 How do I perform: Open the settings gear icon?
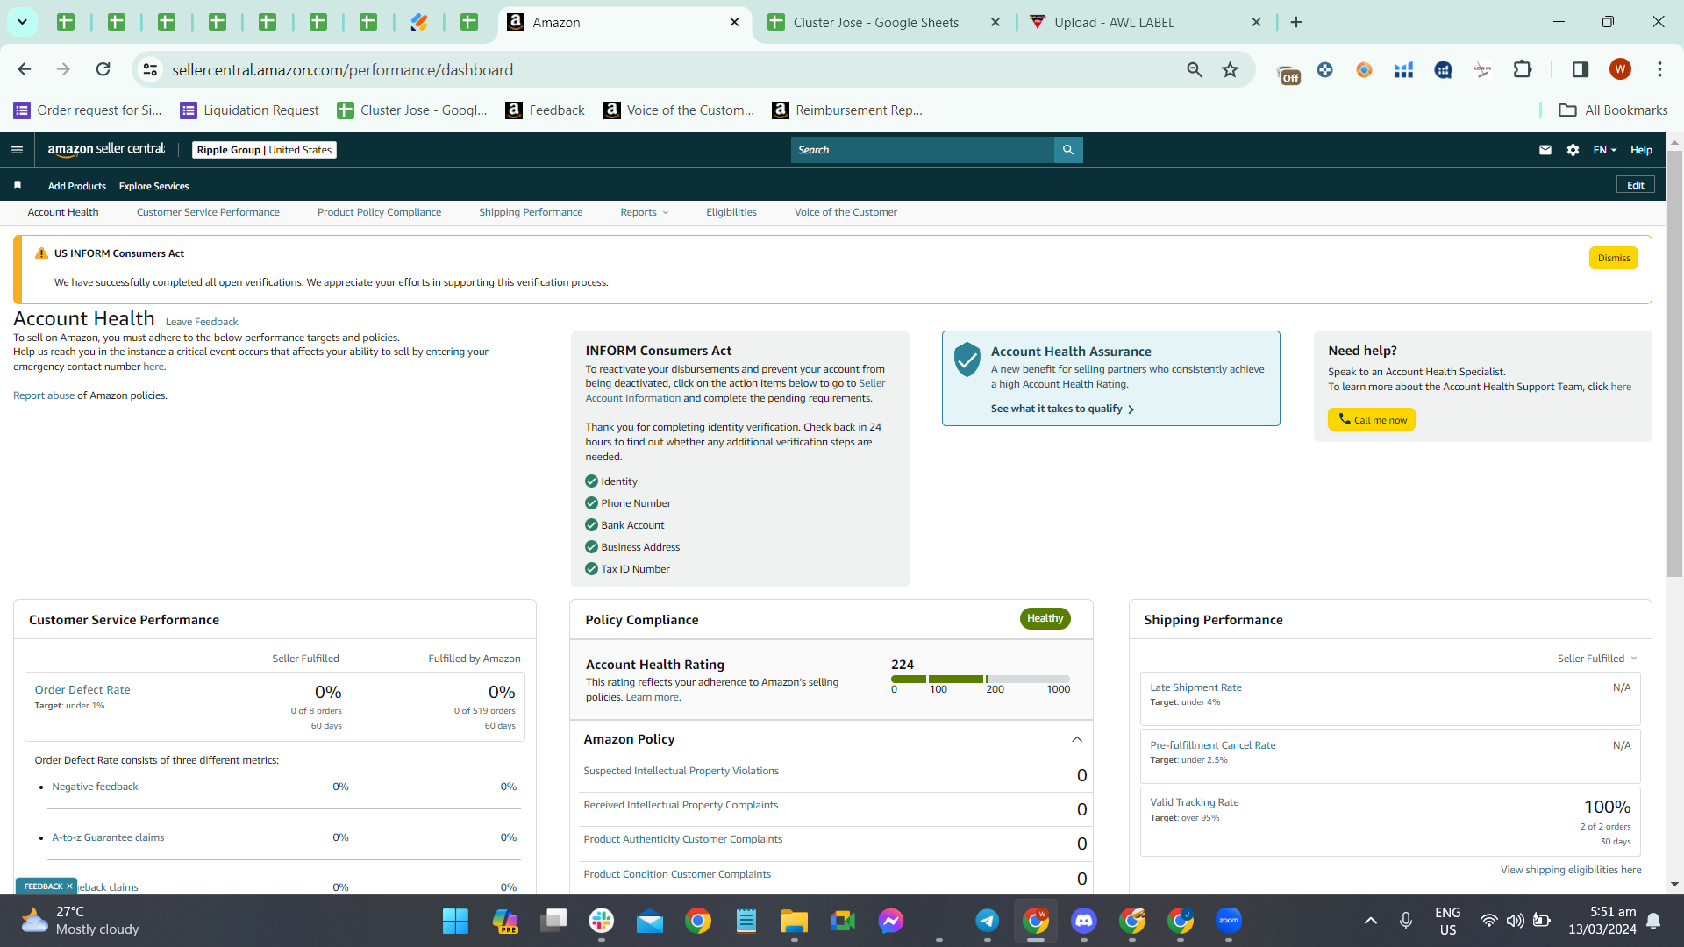pos(1573,150)
